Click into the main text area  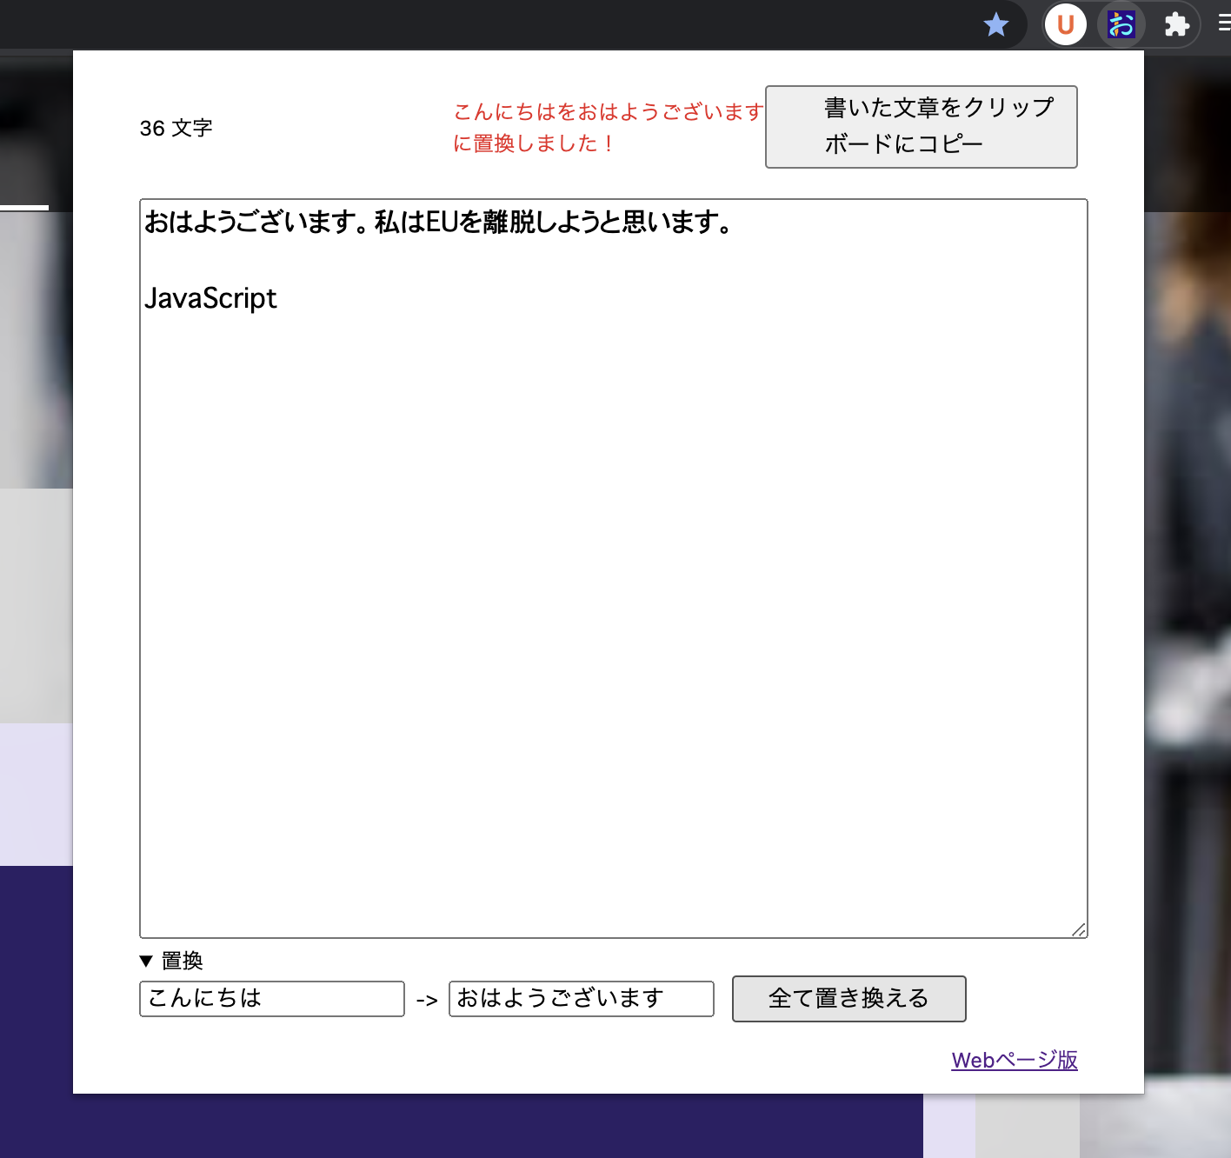coord(614,569)
